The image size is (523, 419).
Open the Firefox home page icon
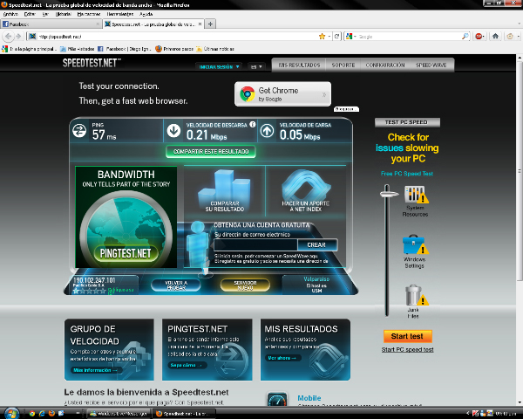coord(495,36)
